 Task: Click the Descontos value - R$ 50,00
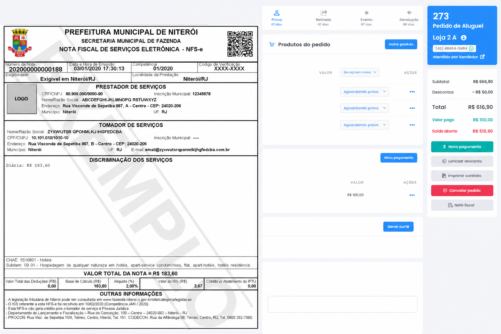coord(482,92)
